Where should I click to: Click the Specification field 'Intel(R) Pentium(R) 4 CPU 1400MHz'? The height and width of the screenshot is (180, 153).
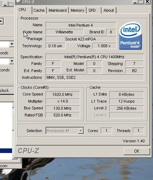(94, 57)
